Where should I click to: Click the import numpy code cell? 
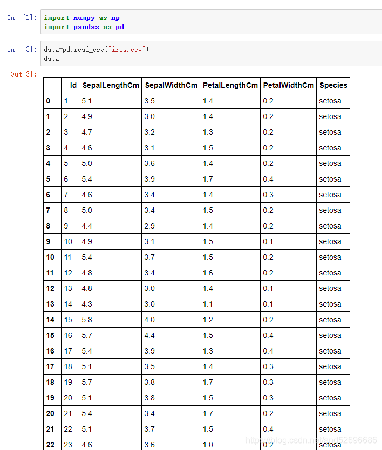tap(212, 22)
